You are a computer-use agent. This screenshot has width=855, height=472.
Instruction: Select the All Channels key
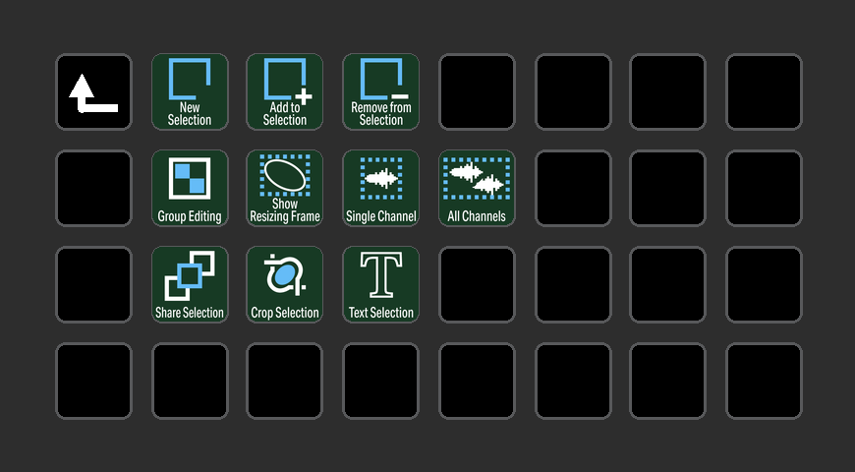(477, 188)
